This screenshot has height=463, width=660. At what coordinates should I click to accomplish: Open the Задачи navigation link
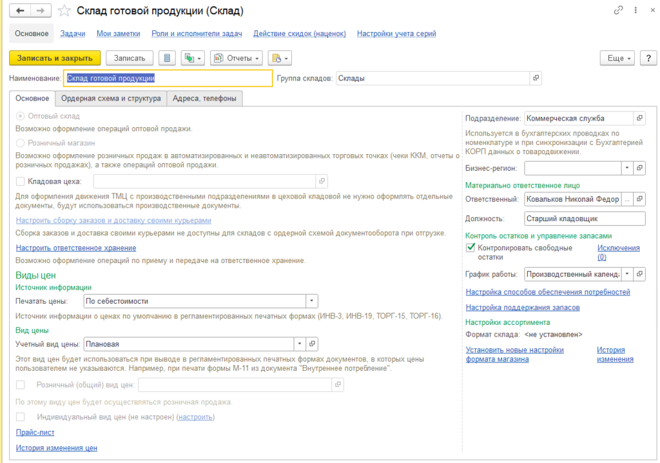click(72, 34)
